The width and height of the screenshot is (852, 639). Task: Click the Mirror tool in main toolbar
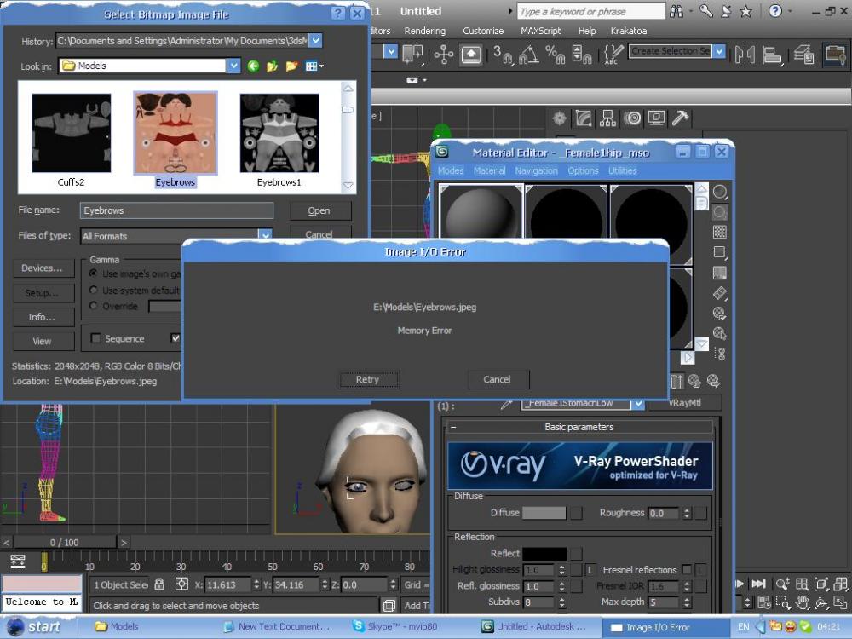coord(745,55)
